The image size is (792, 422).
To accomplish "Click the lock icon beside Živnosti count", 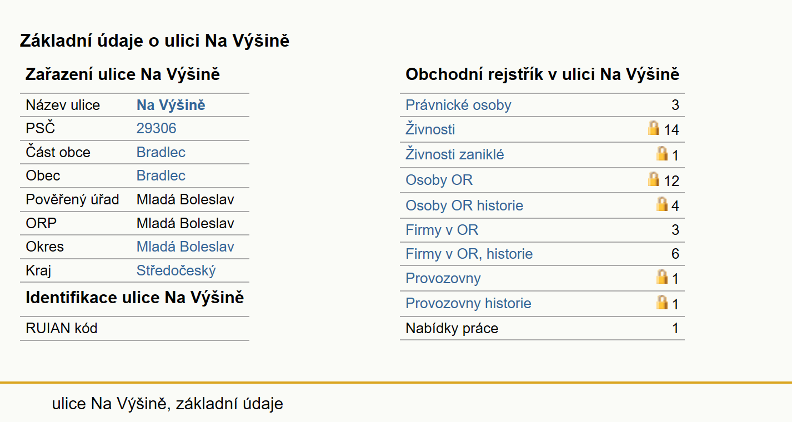I will [654, 128].
